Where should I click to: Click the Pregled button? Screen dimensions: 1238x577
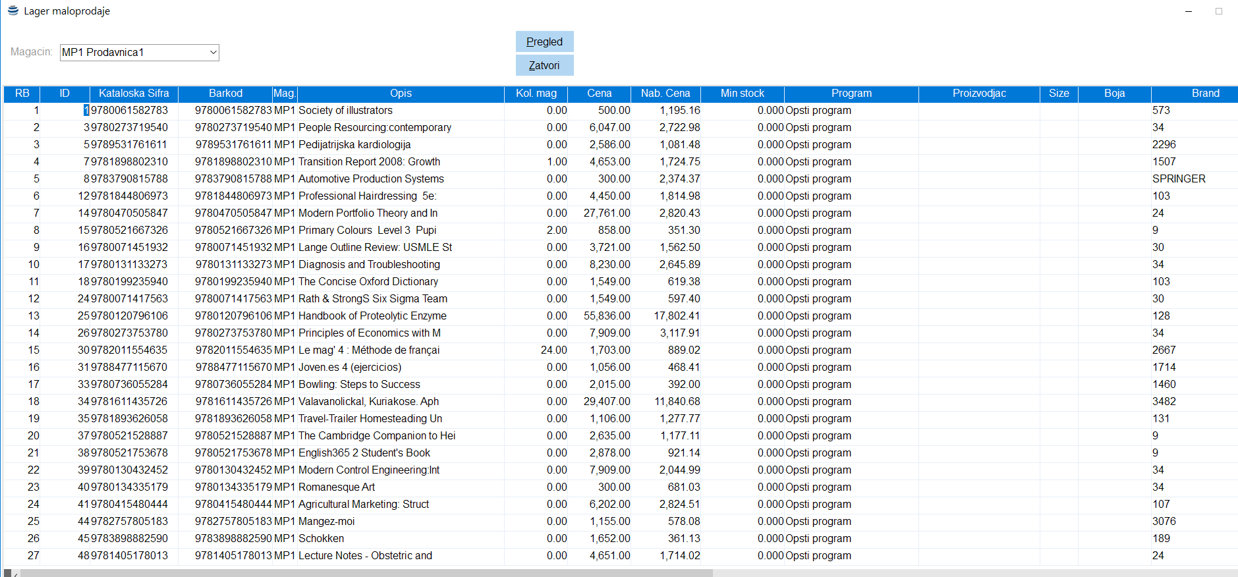544,41
